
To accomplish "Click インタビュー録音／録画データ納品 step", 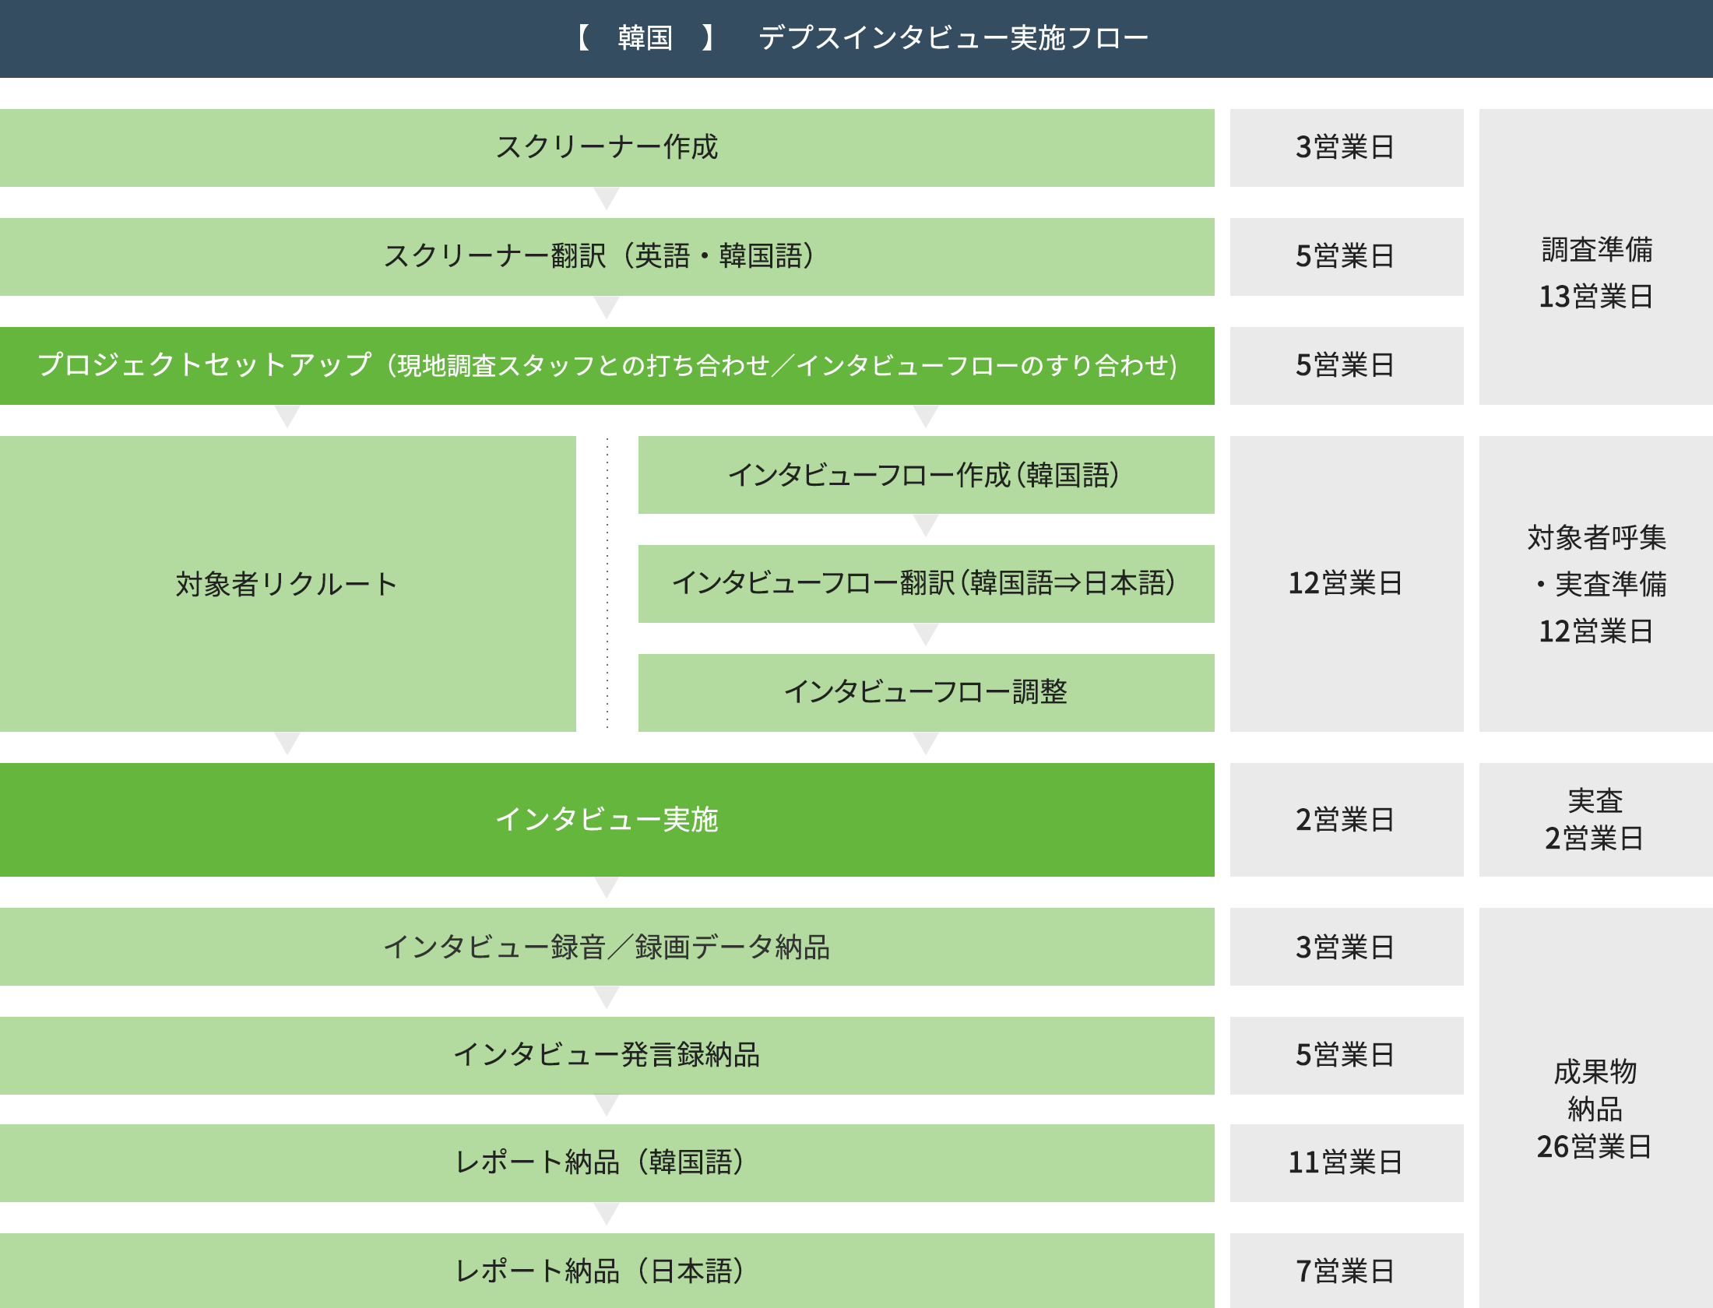I will point(607,947).
